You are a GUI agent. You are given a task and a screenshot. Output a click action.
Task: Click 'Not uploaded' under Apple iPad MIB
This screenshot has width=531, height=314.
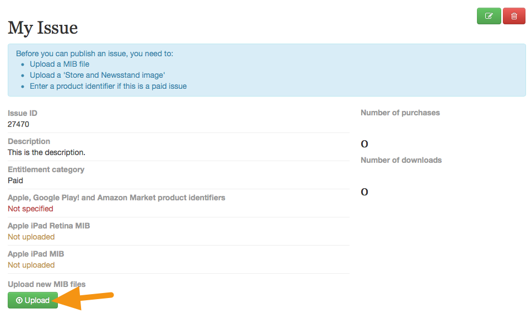(31, 265)
